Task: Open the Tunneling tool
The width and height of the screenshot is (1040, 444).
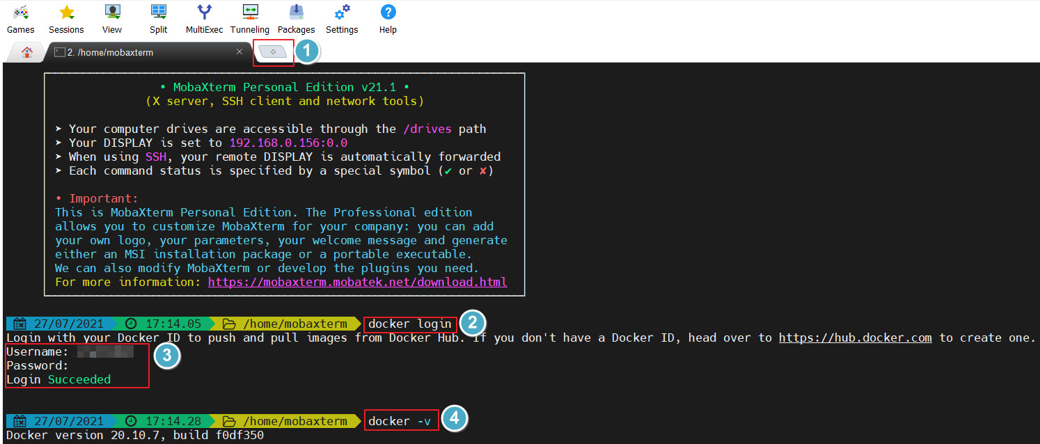Action: tap(250, 13)
